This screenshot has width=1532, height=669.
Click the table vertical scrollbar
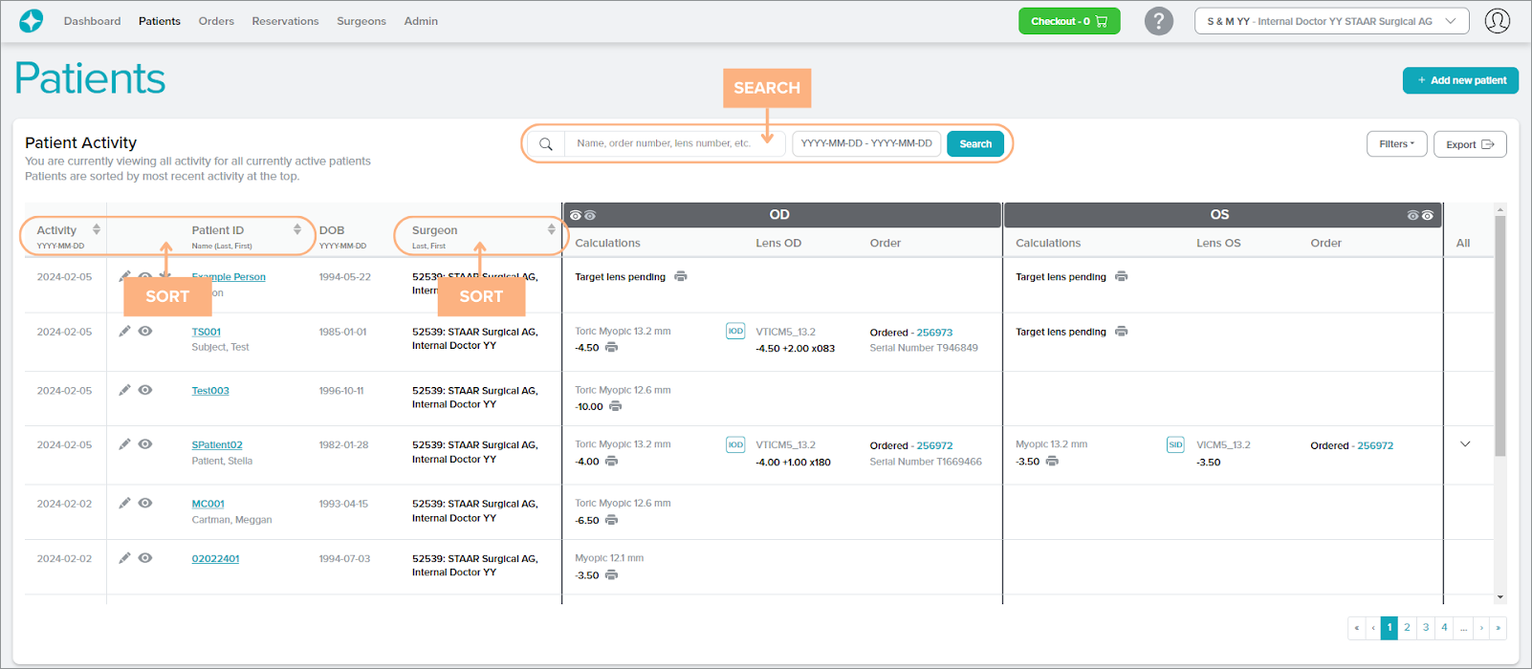(1499, 334)
